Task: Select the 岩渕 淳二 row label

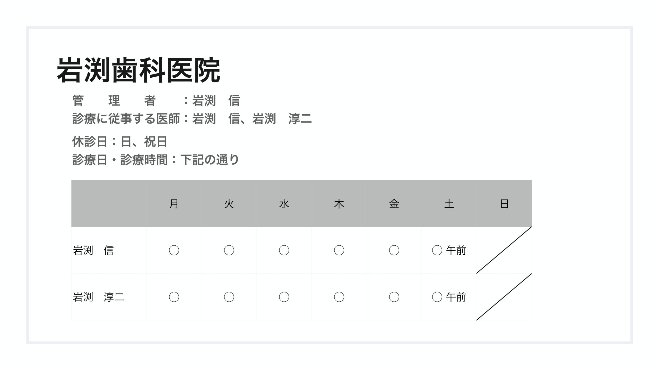Action: tap(98, 297)
